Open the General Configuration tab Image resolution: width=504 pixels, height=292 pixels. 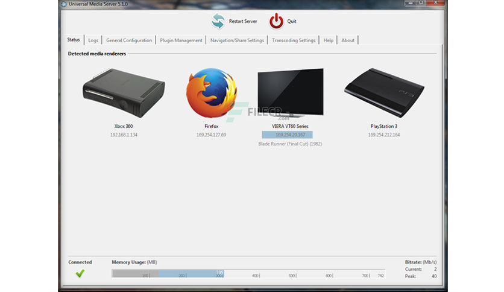tap(129, 40)
